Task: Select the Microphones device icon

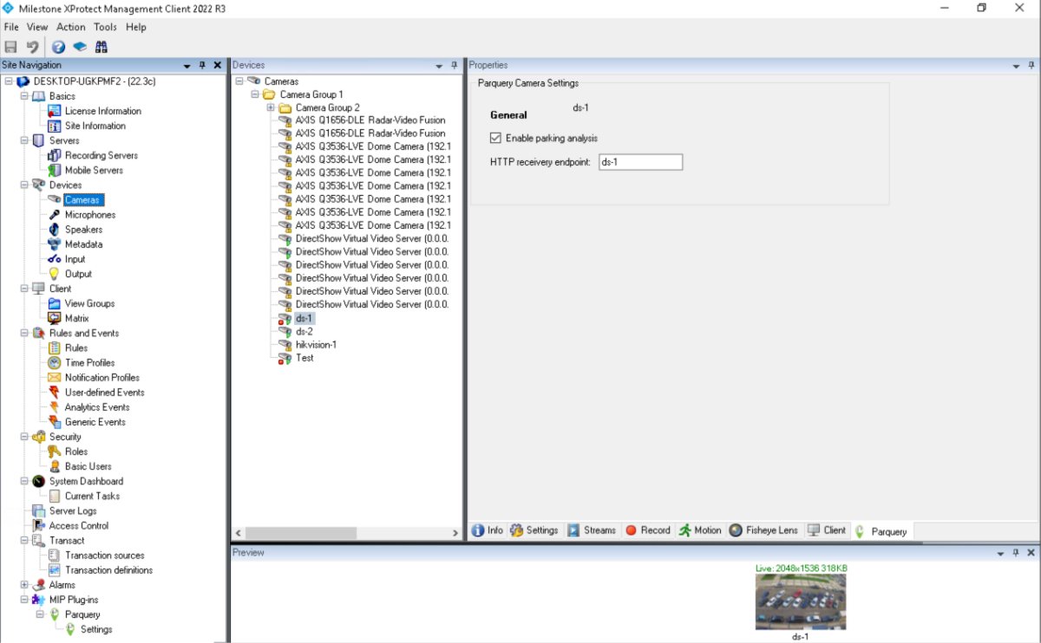Action: coord(55,215)
